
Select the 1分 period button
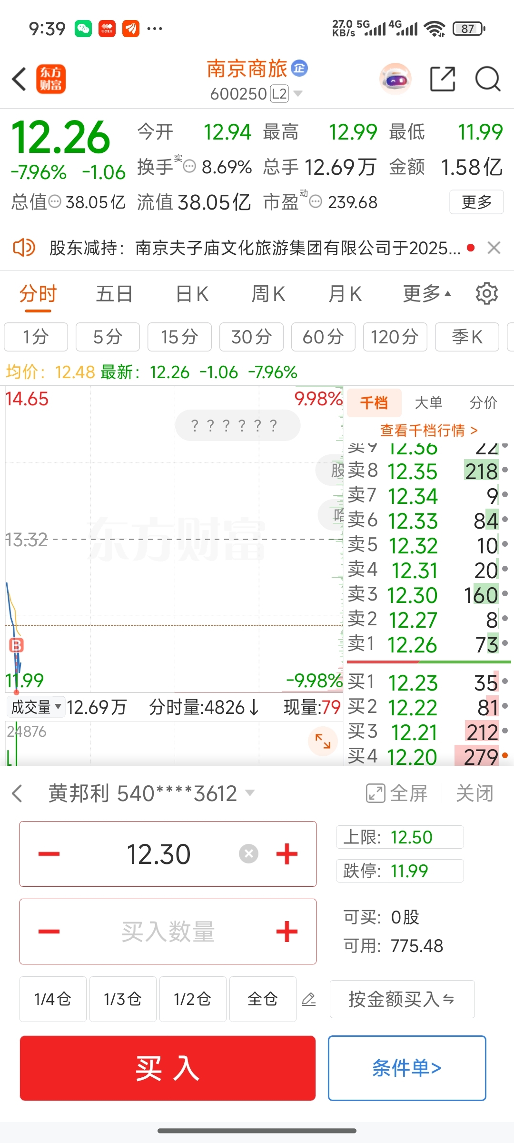point(36,337)
